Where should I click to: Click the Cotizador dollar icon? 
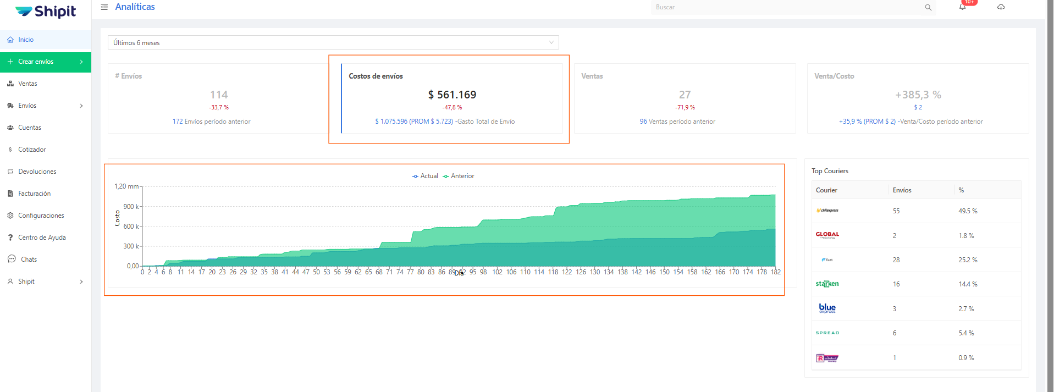10,150
